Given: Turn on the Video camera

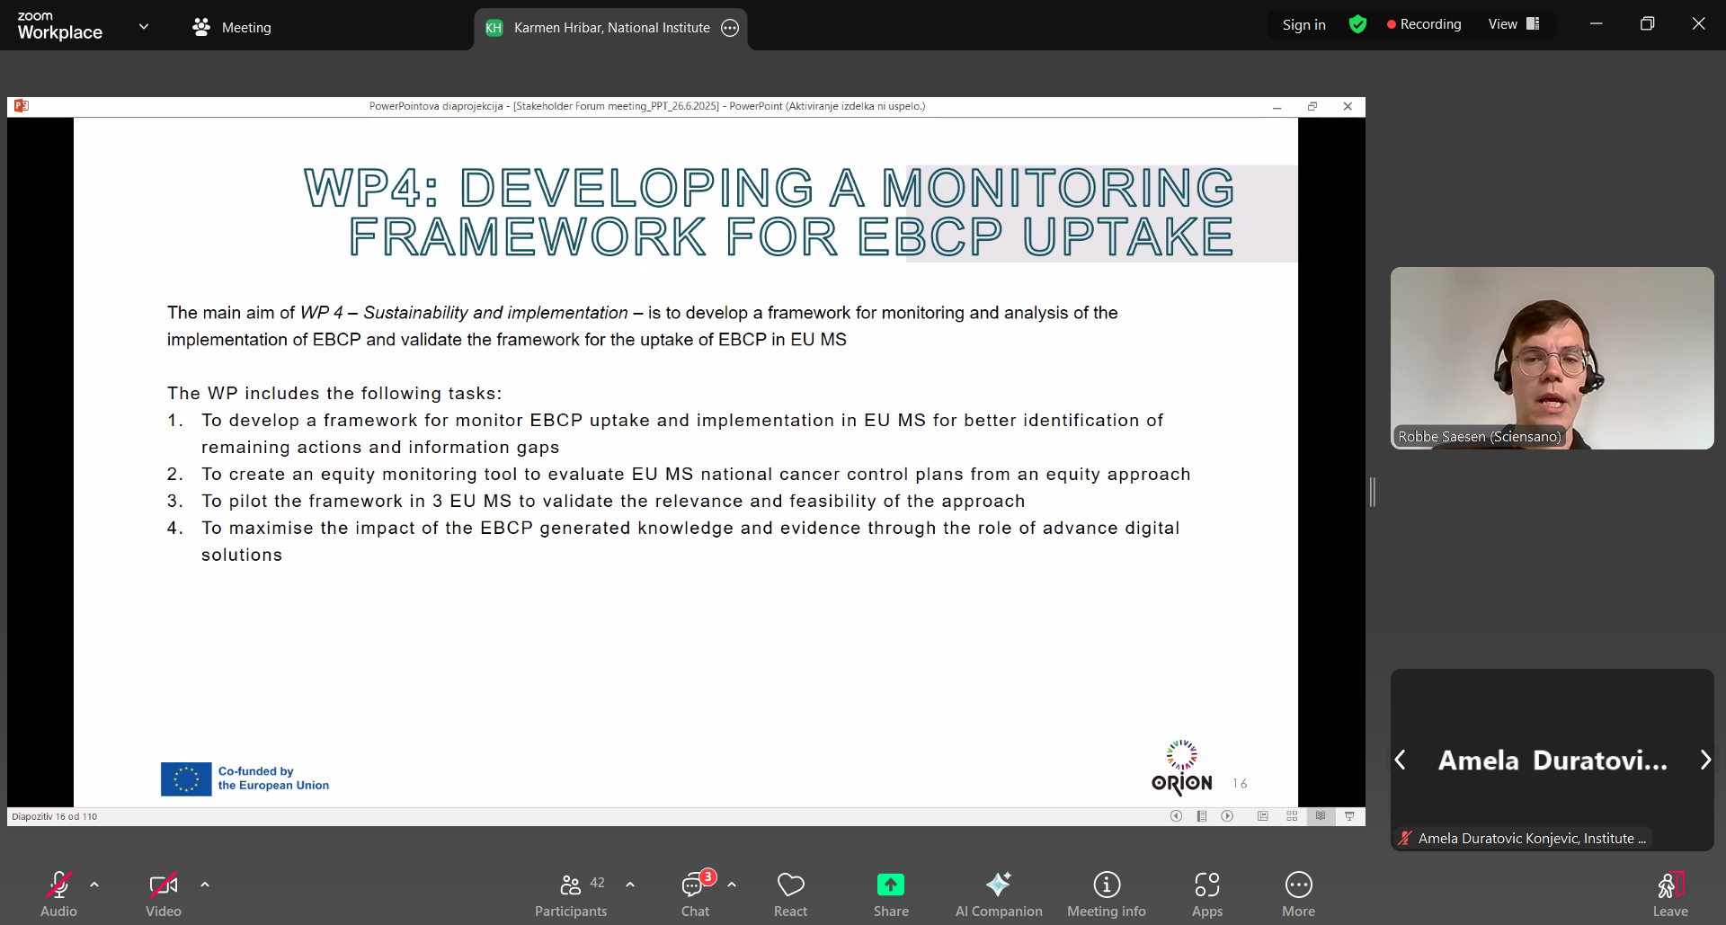Looking at the screenshot, I should tap(163, 894).
